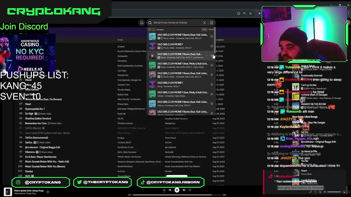Click install app icon in browser address bar
351x197 pixels.
pyautogui.click(x=239, y=13)
